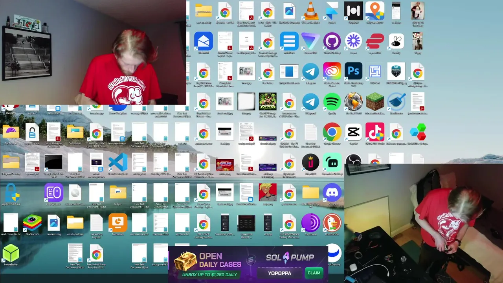Open the Minecraft installer icon
The width and height of the screenshot is (503, 283).
(x=375, y=102)
